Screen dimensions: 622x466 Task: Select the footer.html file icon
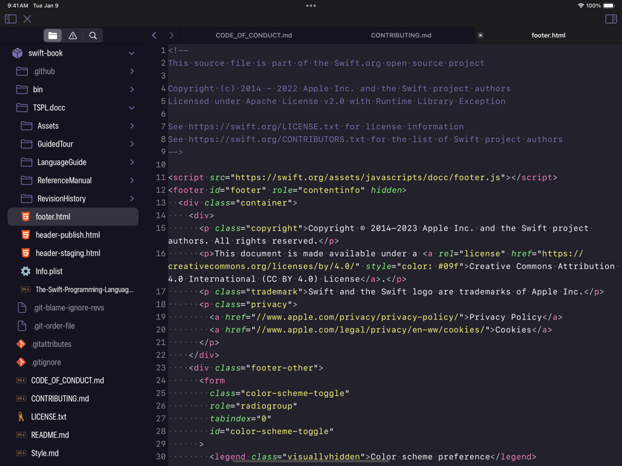25,217
